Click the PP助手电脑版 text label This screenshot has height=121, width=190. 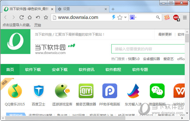(110, 104)
